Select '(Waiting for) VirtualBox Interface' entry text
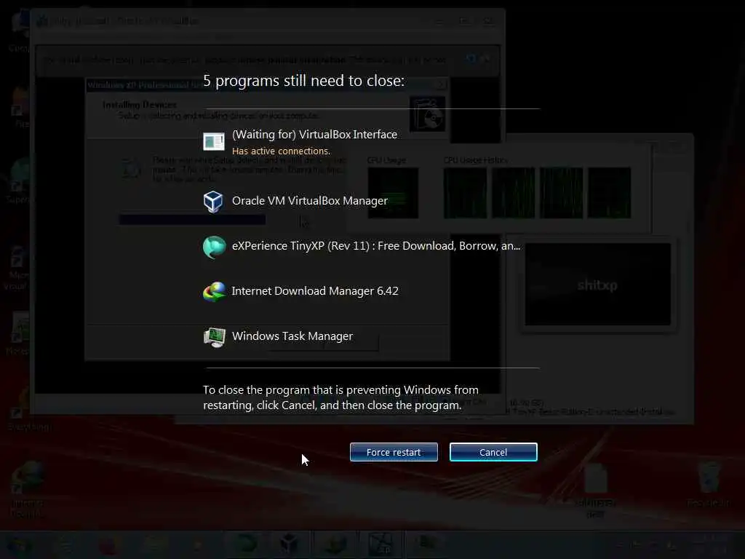Image resolution: width=745 pixels, height=559 pixels. [x=314, y=135]
